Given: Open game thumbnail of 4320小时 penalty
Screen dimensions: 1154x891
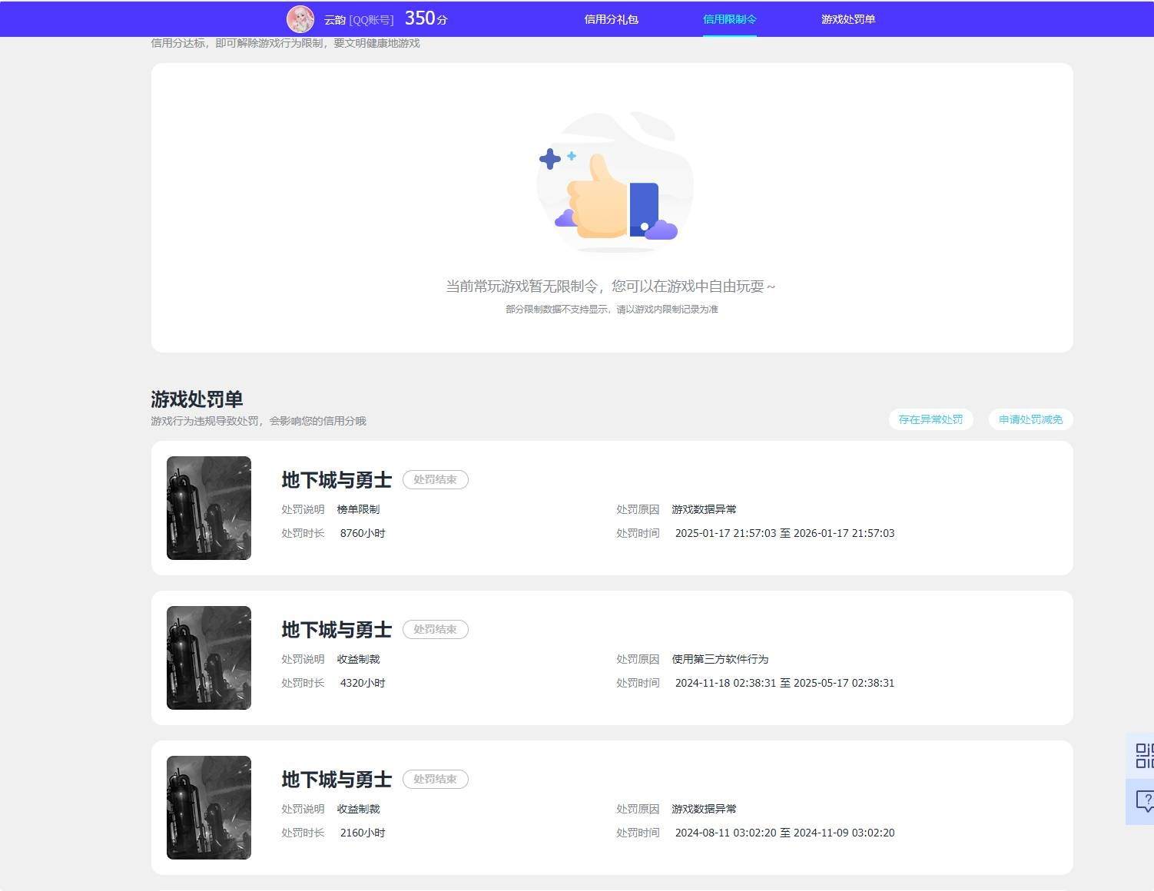Looking at the screenshot, I should pyautogui.click(x=209, y=657).
